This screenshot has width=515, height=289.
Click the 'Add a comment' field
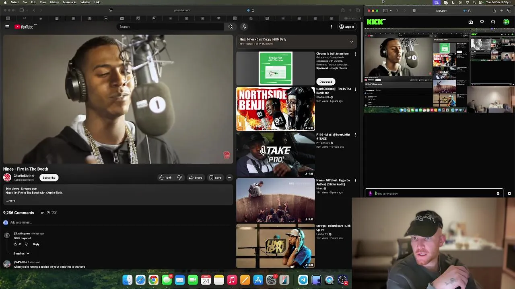[121, 222]
